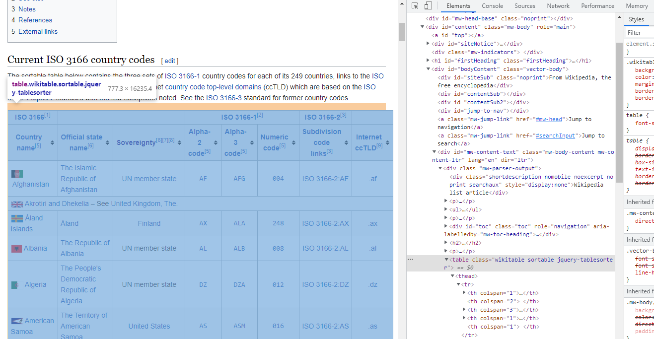This screenshot has width=654, height=339.
Task: Switch to the Sources tab
Action: coord(525,6)
